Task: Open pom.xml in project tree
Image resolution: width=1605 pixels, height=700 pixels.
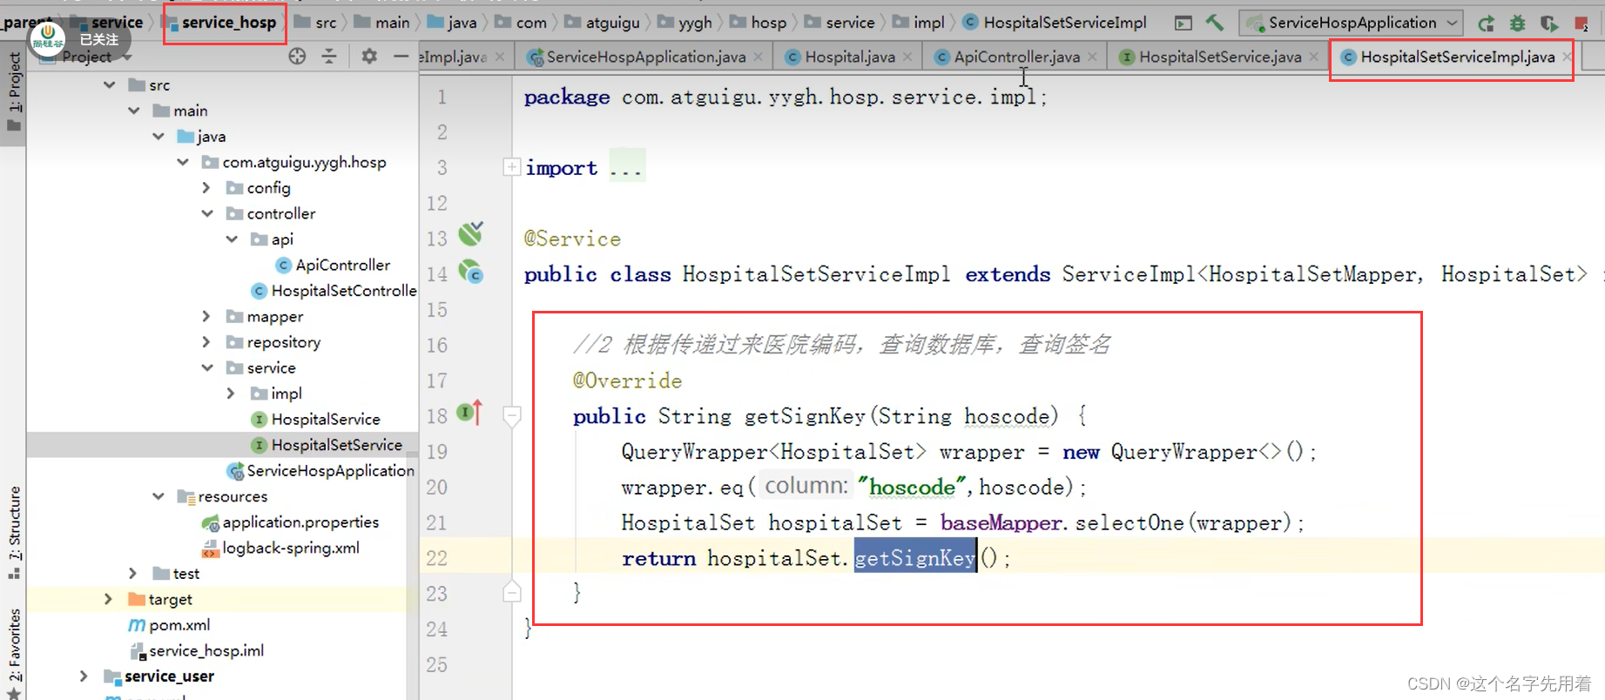Action: click(179, 624)
